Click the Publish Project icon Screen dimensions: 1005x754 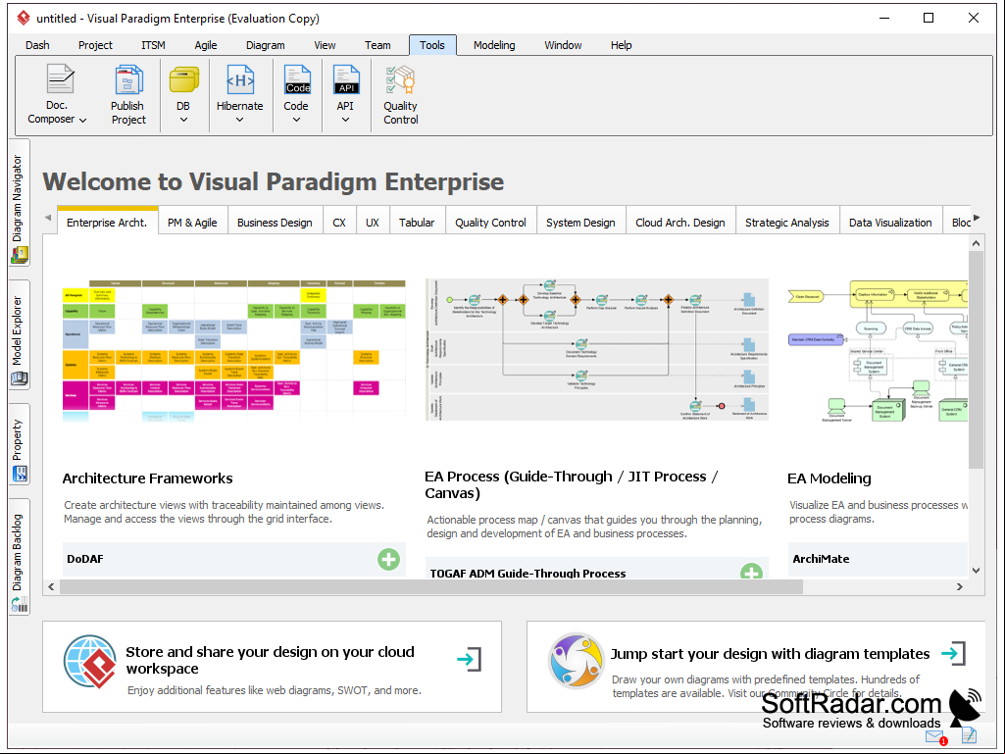(128, 79)
